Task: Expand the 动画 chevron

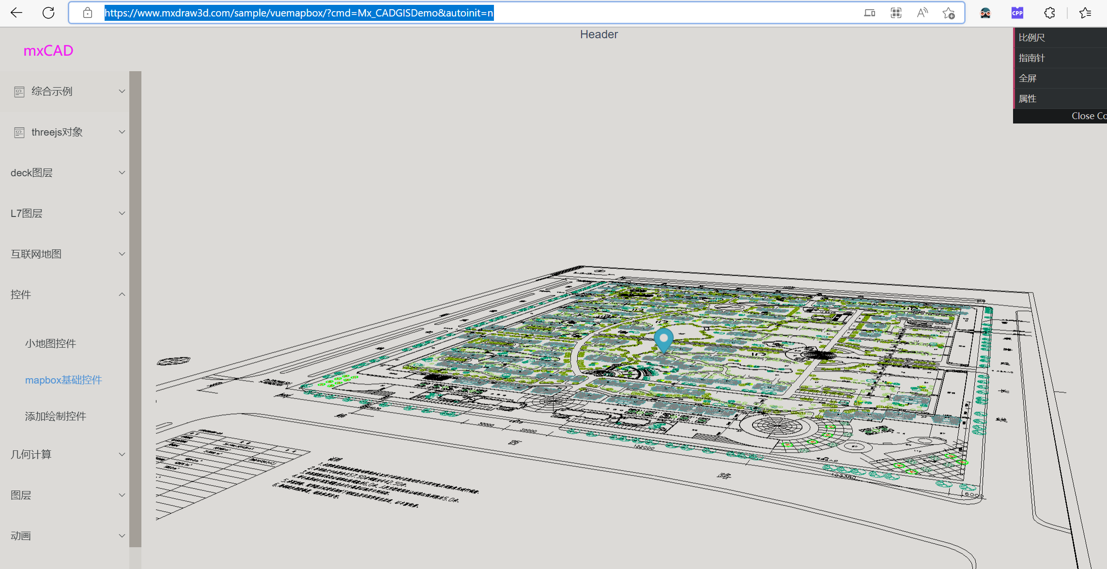Action: [x=122, y=536]
